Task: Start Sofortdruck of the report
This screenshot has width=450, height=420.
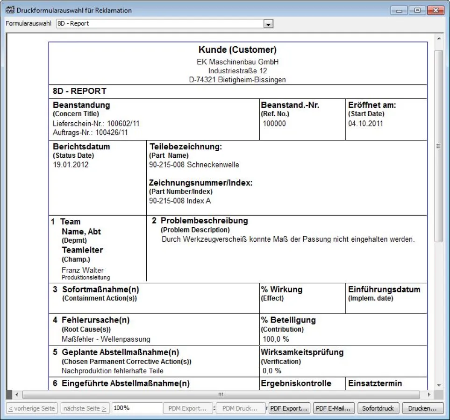Action: pos(378,407)
